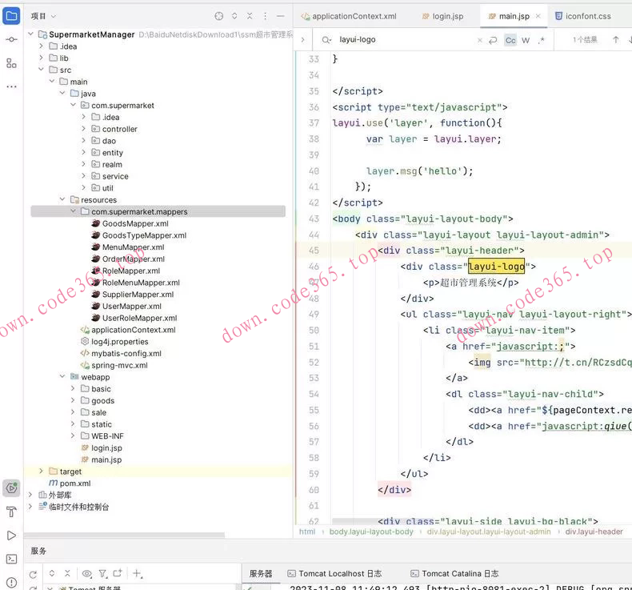Open the Terminal tool window icon

11,559
